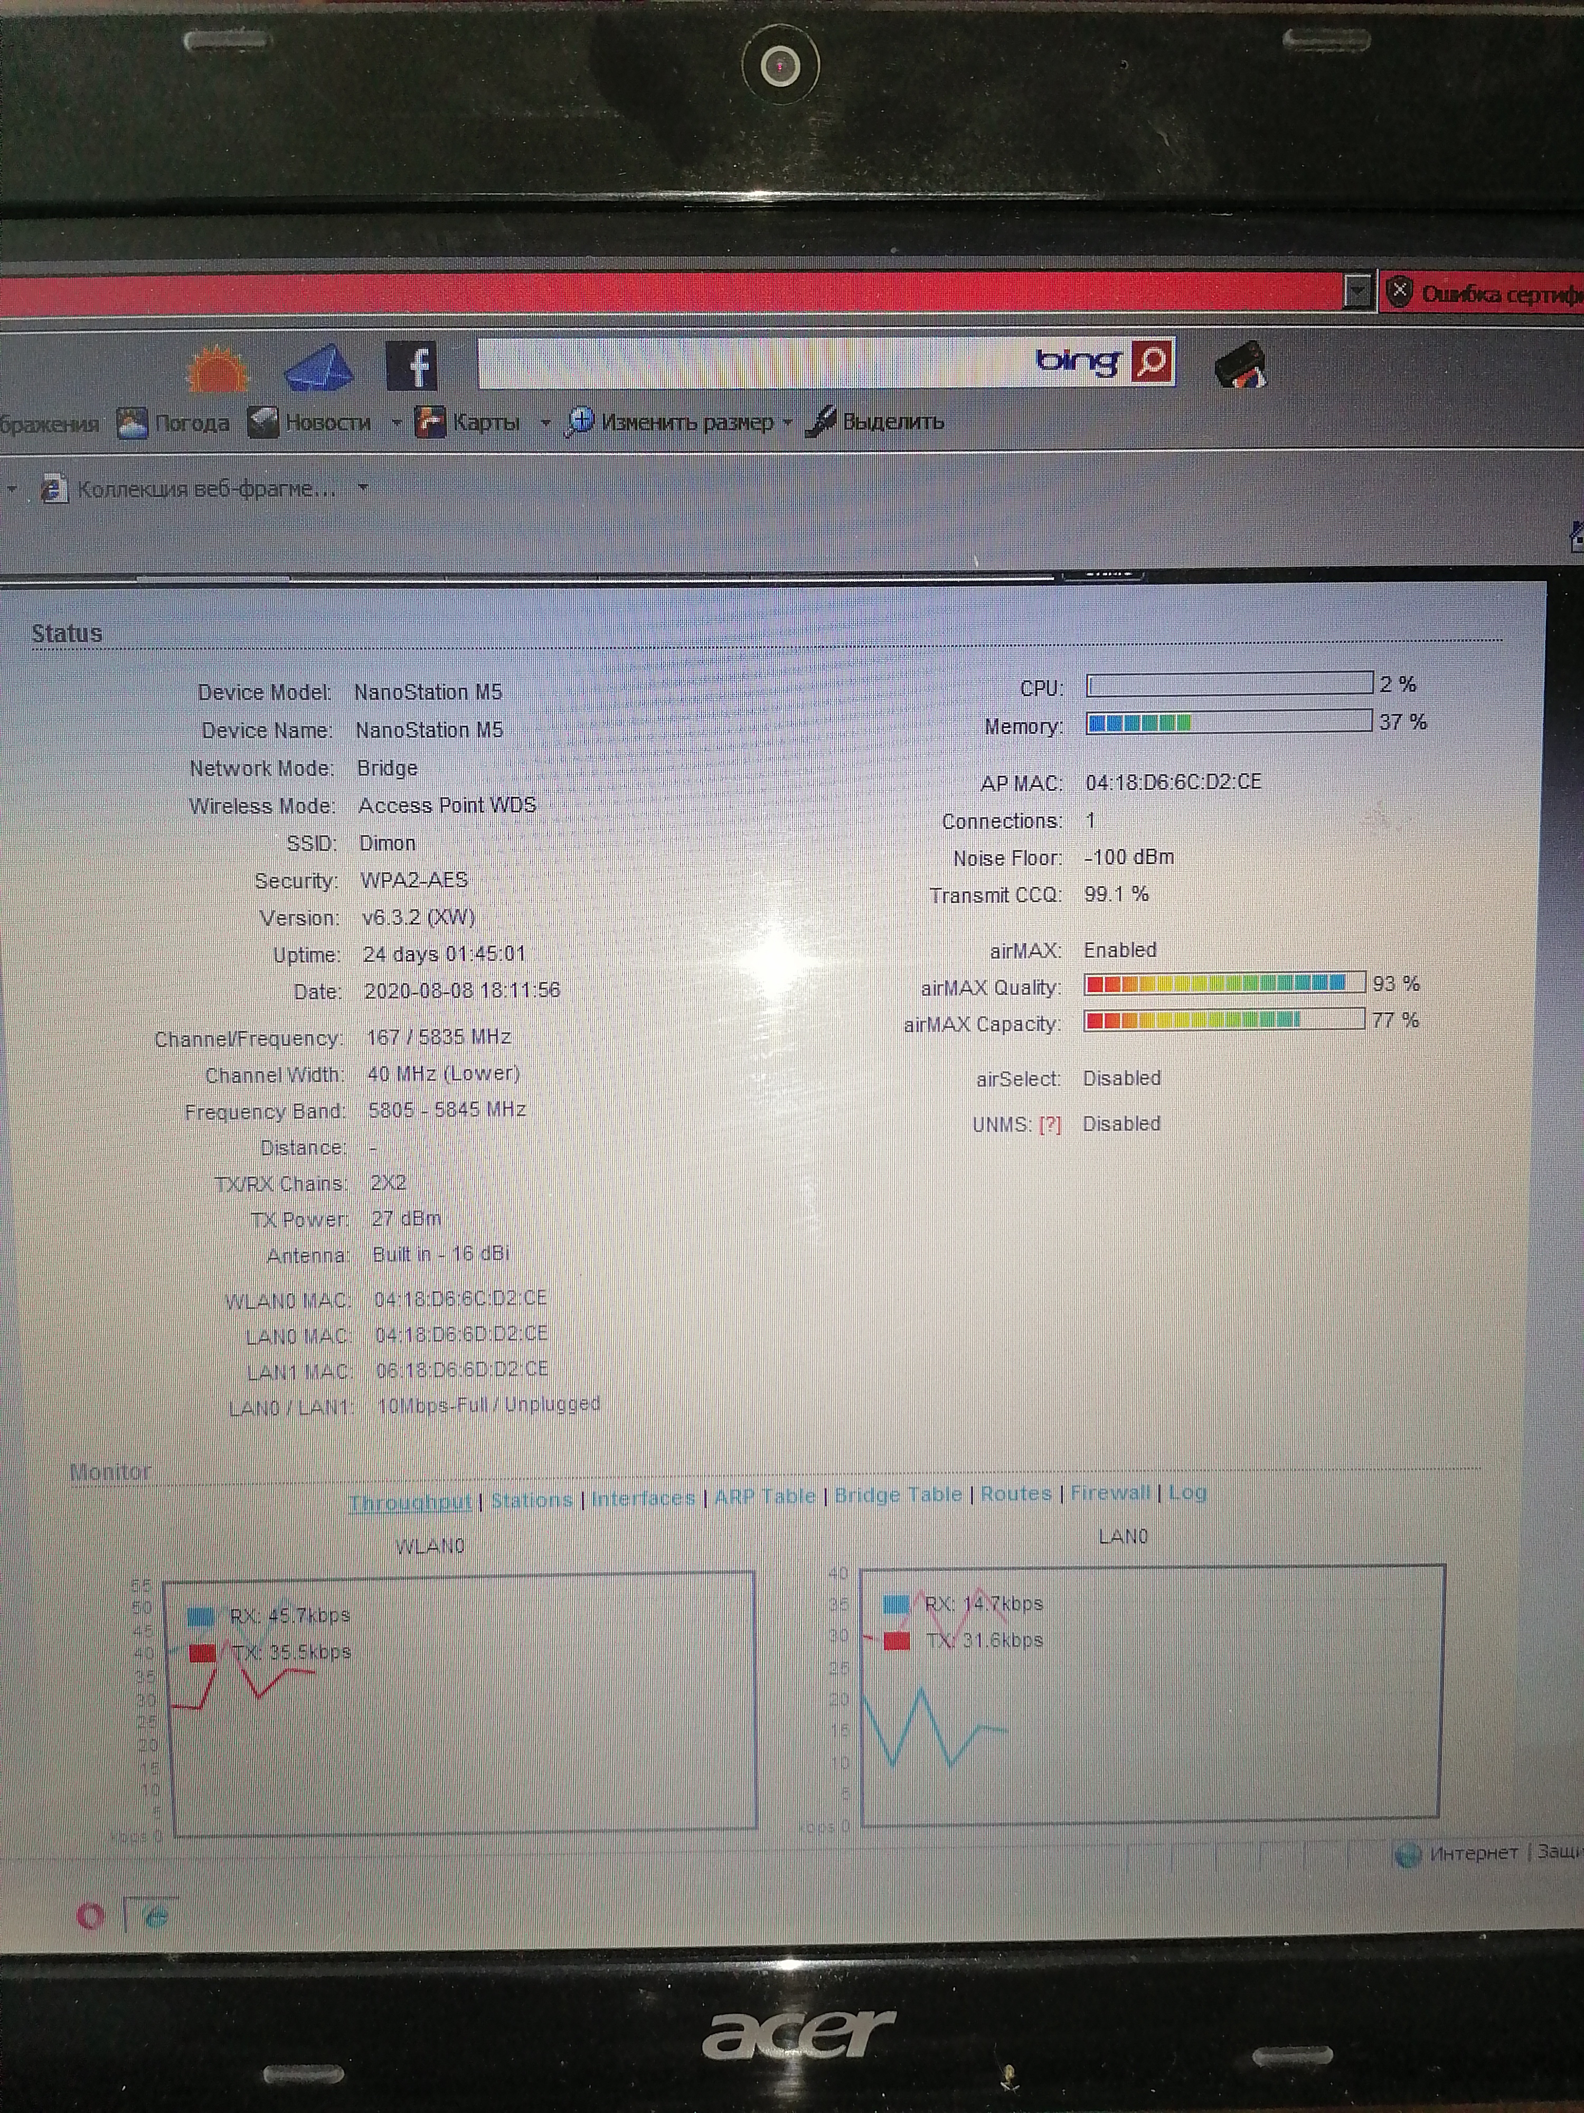Select Security value WPA2-AES
Screen dimensions: 1584x2113
click(x=413, y=880)
